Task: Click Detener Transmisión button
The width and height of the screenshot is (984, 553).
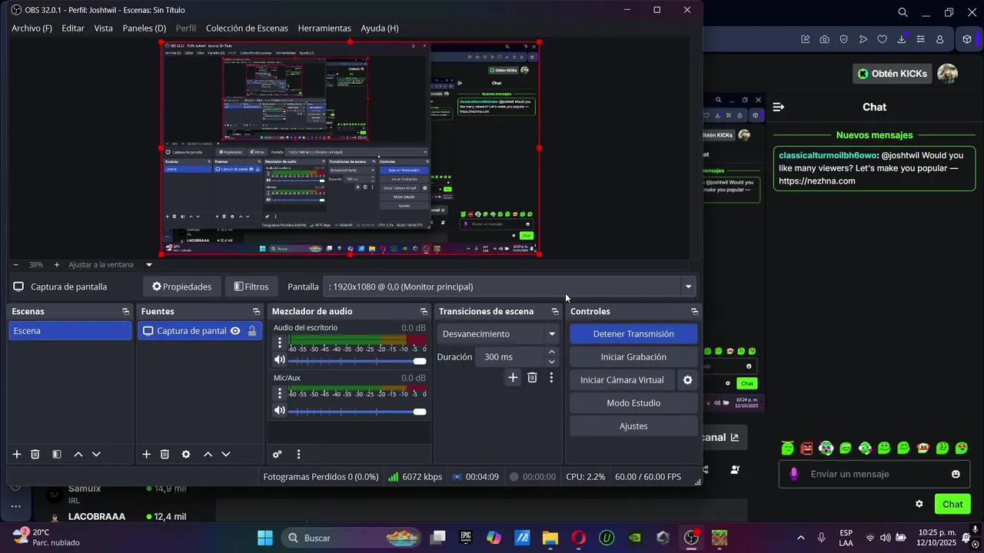Action: [633, 334]
